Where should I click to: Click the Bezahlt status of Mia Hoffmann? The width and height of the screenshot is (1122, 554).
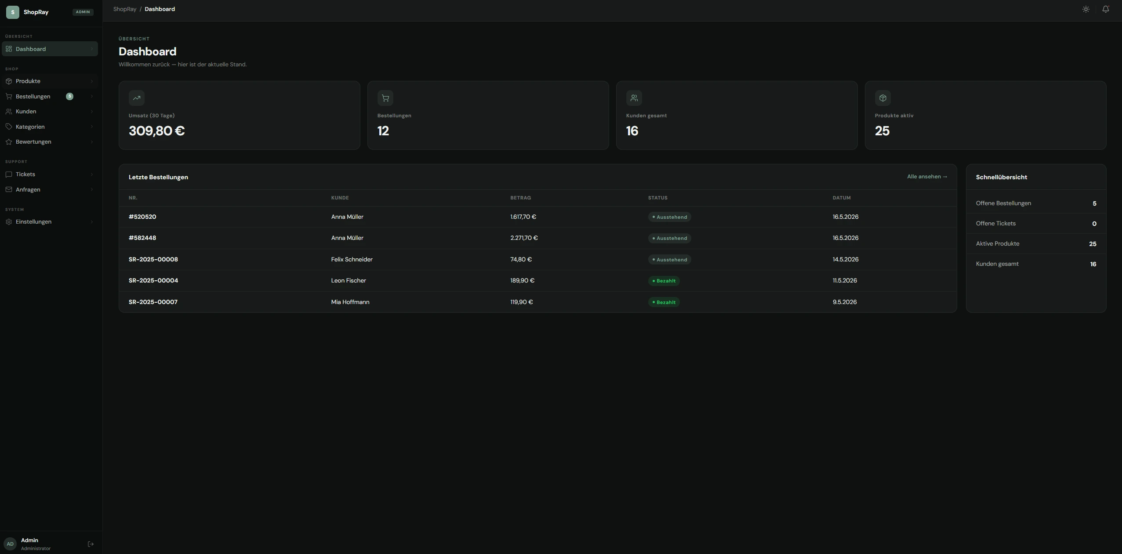pyautogui.click(x=664, y=302)
